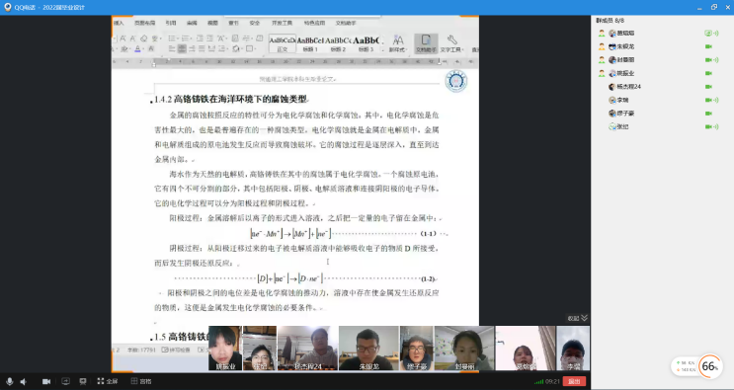Open the 插入 ribbon tab

[x=119, y=23]
